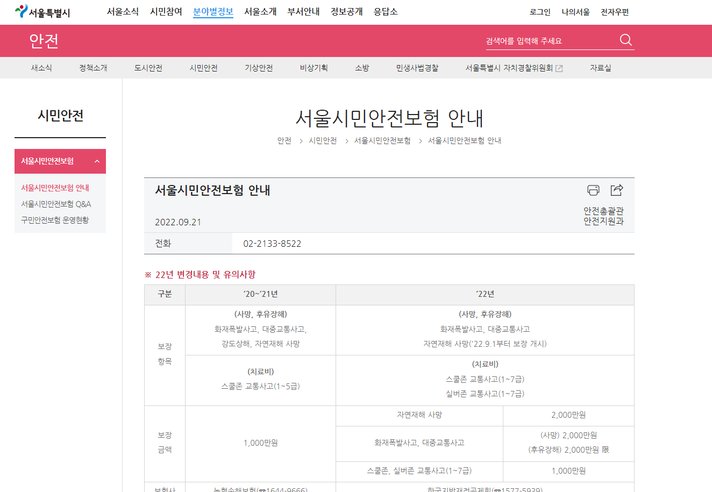Click the 나의서울 link

click(574, 12)
